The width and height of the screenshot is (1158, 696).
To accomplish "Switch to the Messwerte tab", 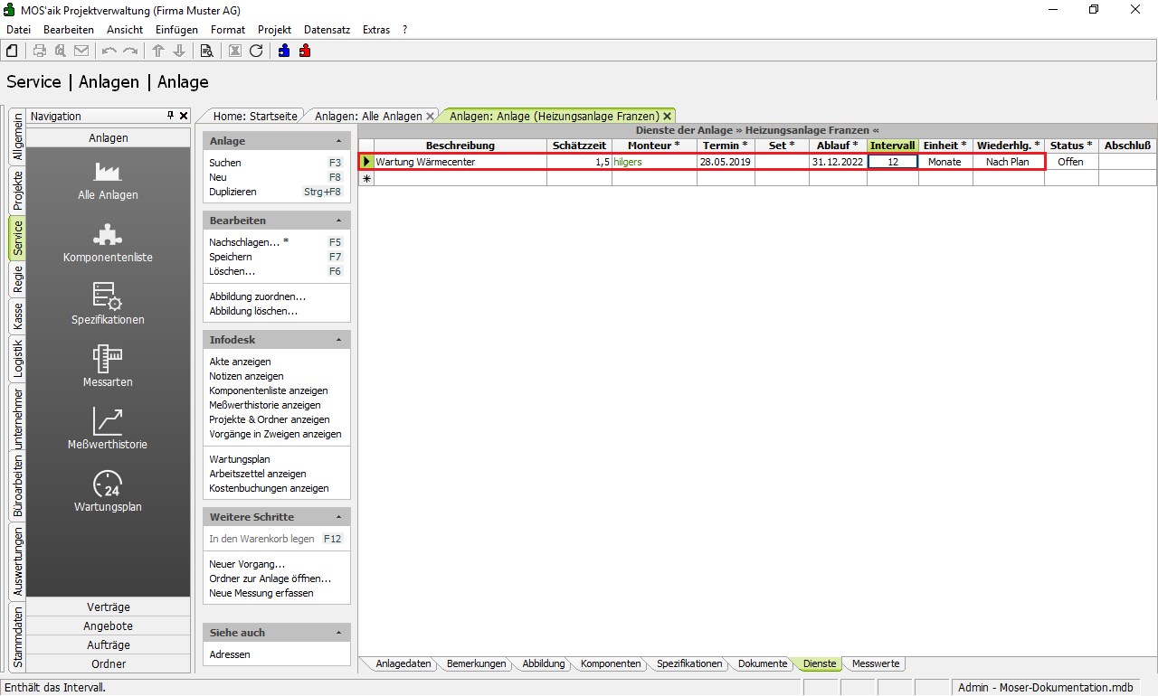I will pos(875,663).
